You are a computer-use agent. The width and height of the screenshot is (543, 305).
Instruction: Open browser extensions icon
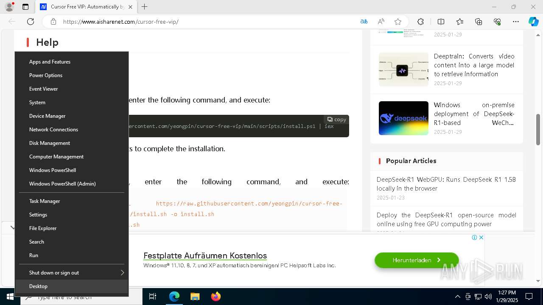(x=420, y=22)
